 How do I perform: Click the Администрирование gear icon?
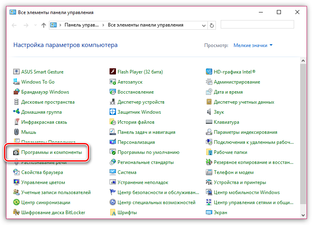click(x=209, y=82)
